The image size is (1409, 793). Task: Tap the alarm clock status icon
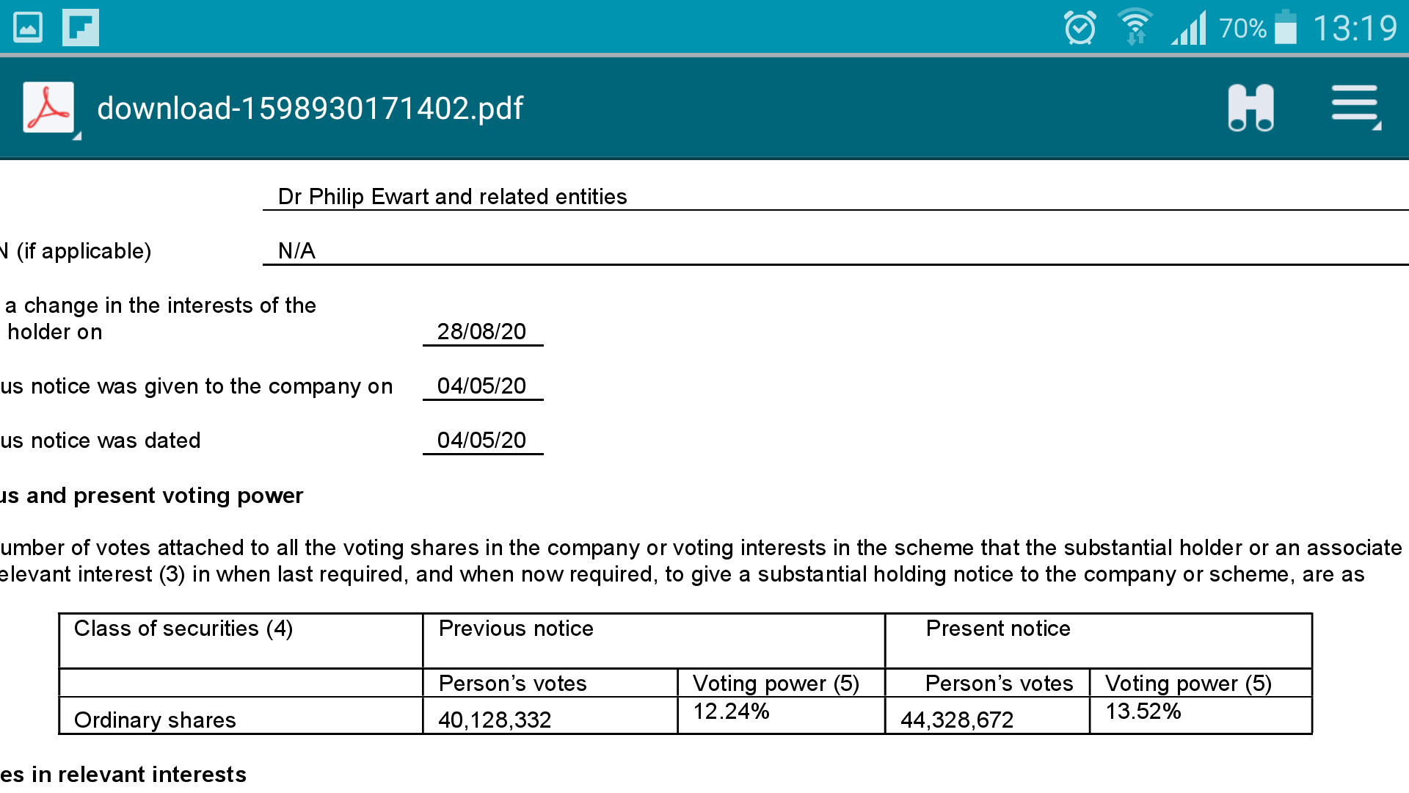point(1080,28)
